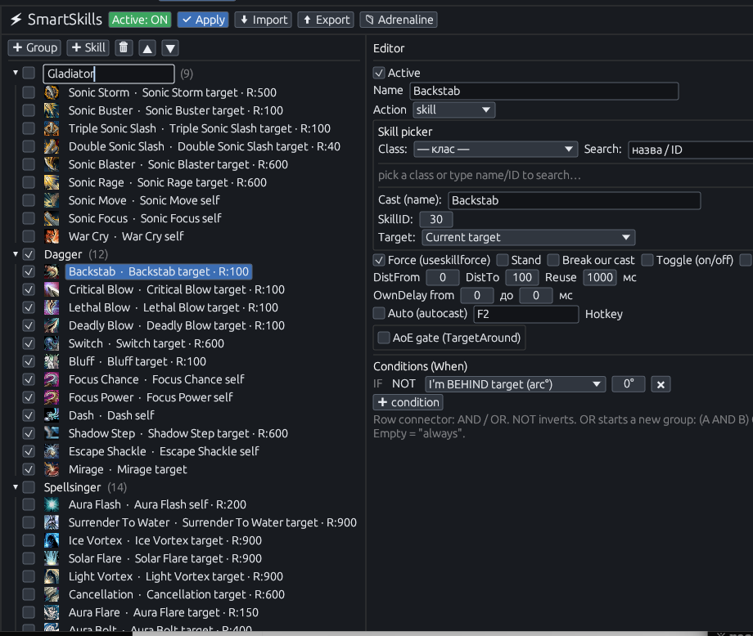The width and height of the screenshot is (753, 636).
Task: Open the Adrenaline button
Action: coord(399,20)
